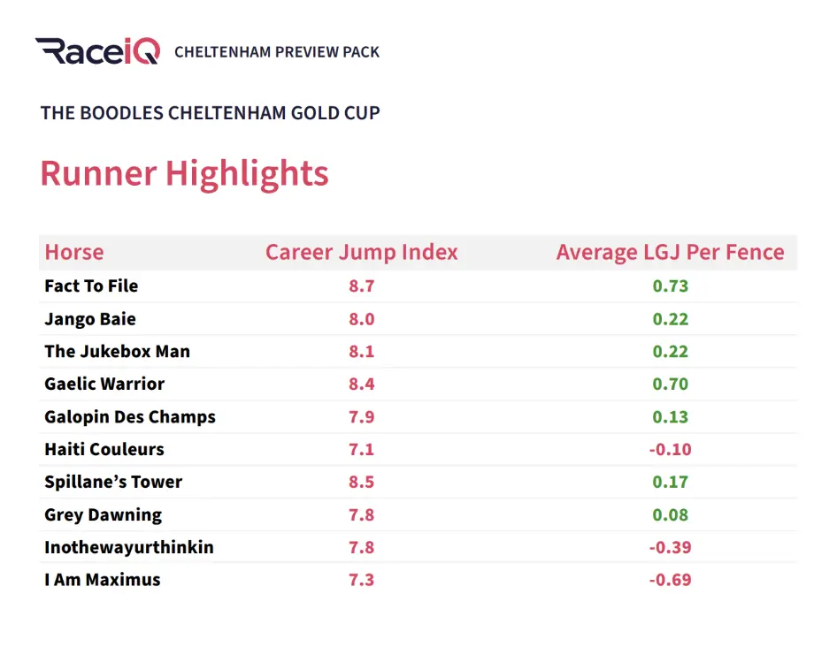Sort by Career Jump Index column header
Viewport: 837px width, 647px height.
[x=361, y=252]
